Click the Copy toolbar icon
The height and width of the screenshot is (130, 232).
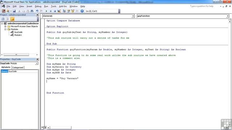[x=24, y=11]
